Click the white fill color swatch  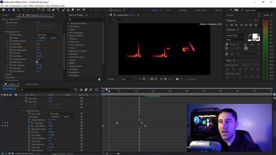255,36
